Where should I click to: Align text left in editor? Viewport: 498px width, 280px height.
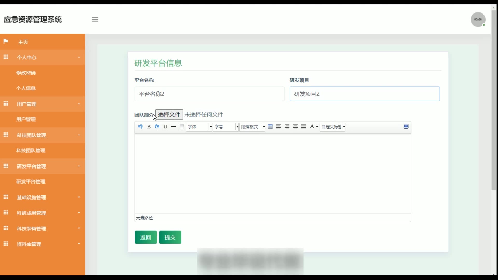(279, 127)
